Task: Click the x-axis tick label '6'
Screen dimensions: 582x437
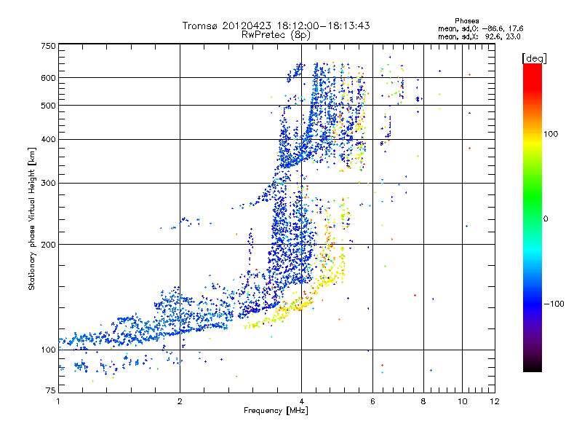Action: [x=372, y=401]
